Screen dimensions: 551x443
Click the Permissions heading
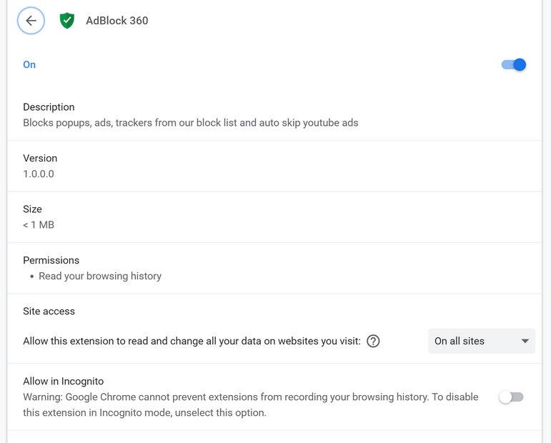(x=51, y=261)
